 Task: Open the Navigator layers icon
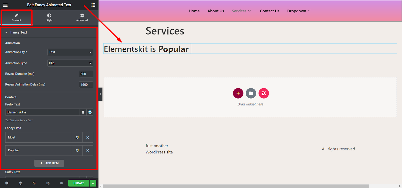[20, 183]
